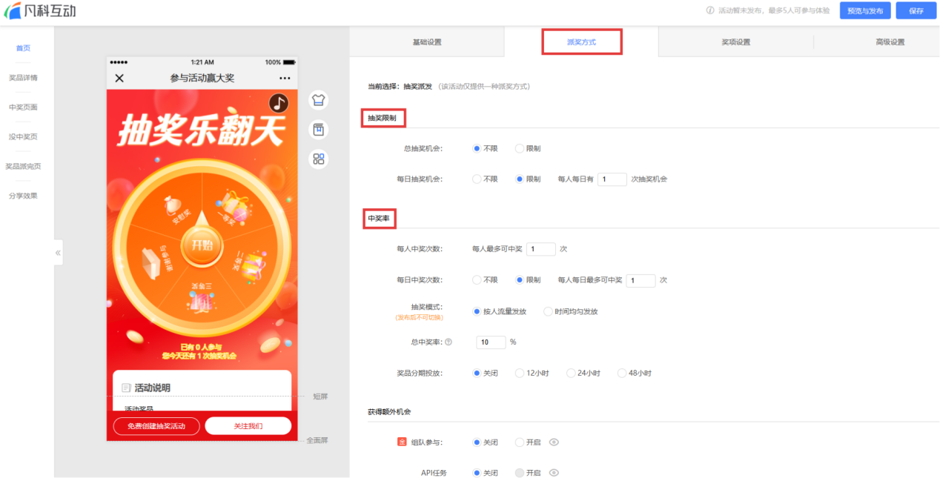The height and width of the screenshot is (478, 940).
Task: Click the orange 企 badge icon
Action: pyautogui.click(x=402, y=442)
